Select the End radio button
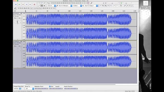Viewport: 164px width, 92px height. click(50, 86)
